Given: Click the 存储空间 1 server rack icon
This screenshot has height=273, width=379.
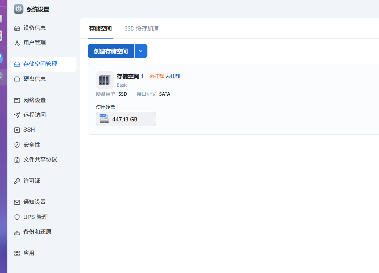Looking at the screenshot, I should [x=105, y=80].
